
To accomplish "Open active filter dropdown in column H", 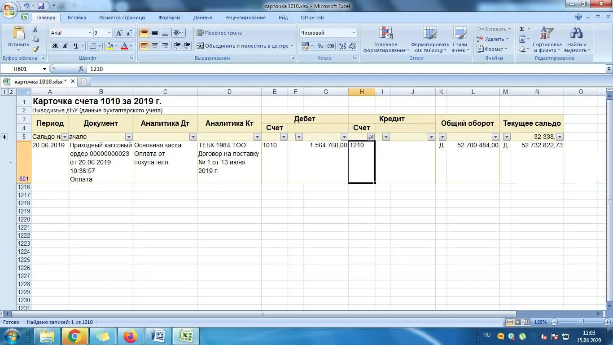I will pyautogui.click(x=371, y=137).
